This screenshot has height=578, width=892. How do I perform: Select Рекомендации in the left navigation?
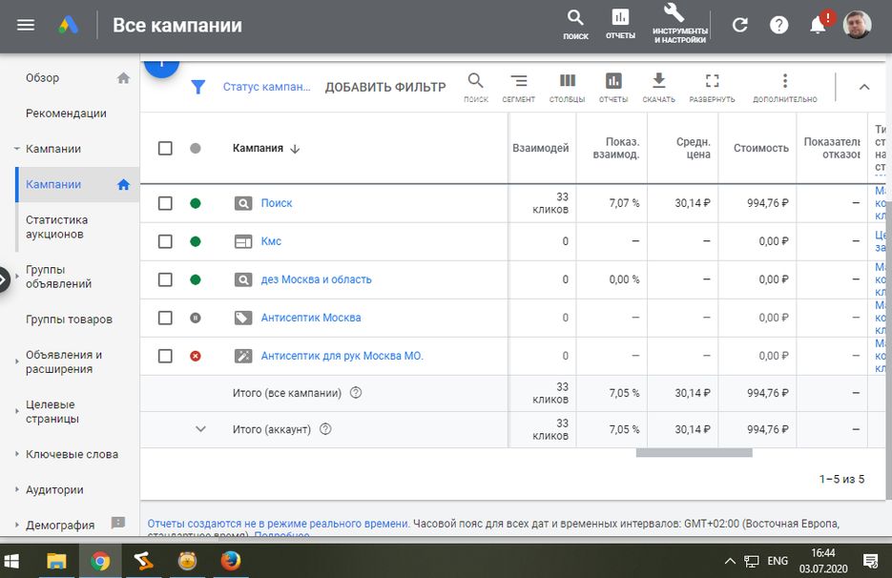tap(66, 114)
